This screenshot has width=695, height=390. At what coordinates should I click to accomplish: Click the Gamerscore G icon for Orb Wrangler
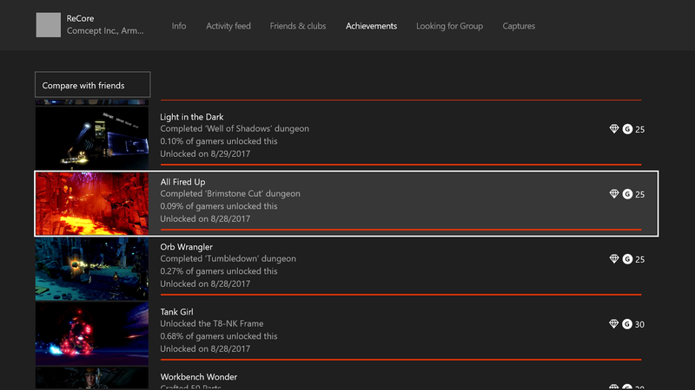click(627, 258)
